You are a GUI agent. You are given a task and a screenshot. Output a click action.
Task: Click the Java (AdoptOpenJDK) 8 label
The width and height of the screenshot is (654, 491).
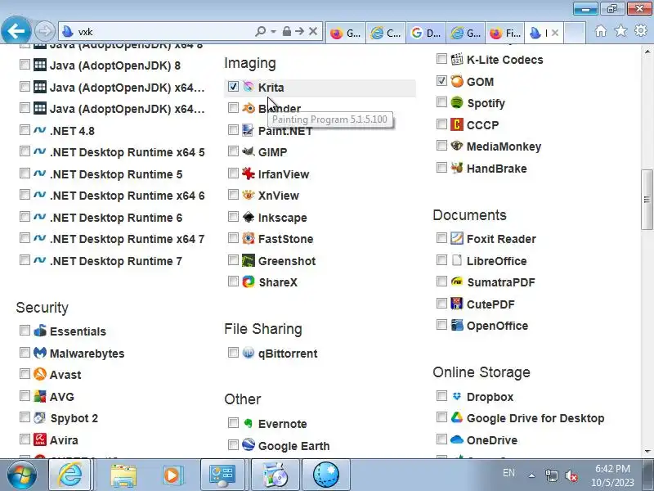(115, 65)
